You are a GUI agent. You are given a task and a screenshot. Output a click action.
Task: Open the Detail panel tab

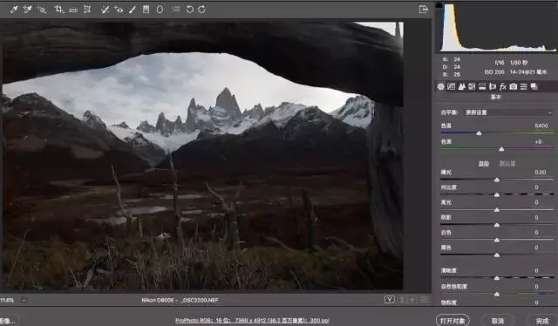click(461, 86)
